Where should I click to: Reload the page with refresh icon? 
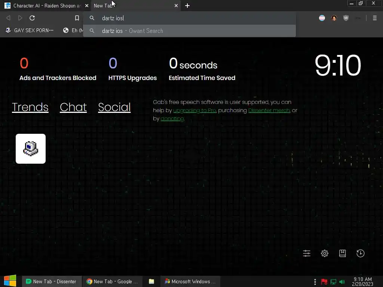pos(32,18)
